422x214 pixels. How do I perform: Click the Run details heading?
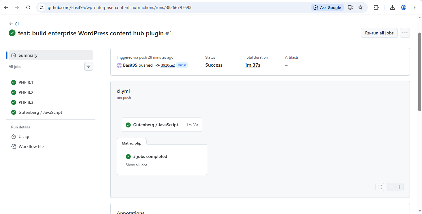click(20, 127)
